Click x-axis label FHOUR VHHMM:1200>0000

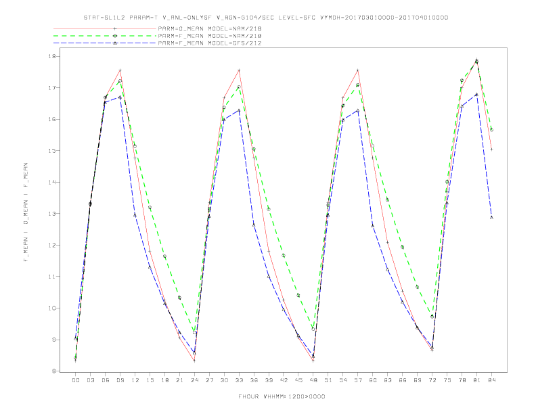pos(282,396)
